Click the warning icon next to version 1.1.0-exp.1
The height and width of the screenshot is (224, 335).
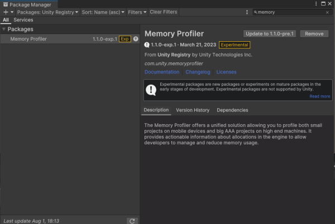(x=147, y=45)
